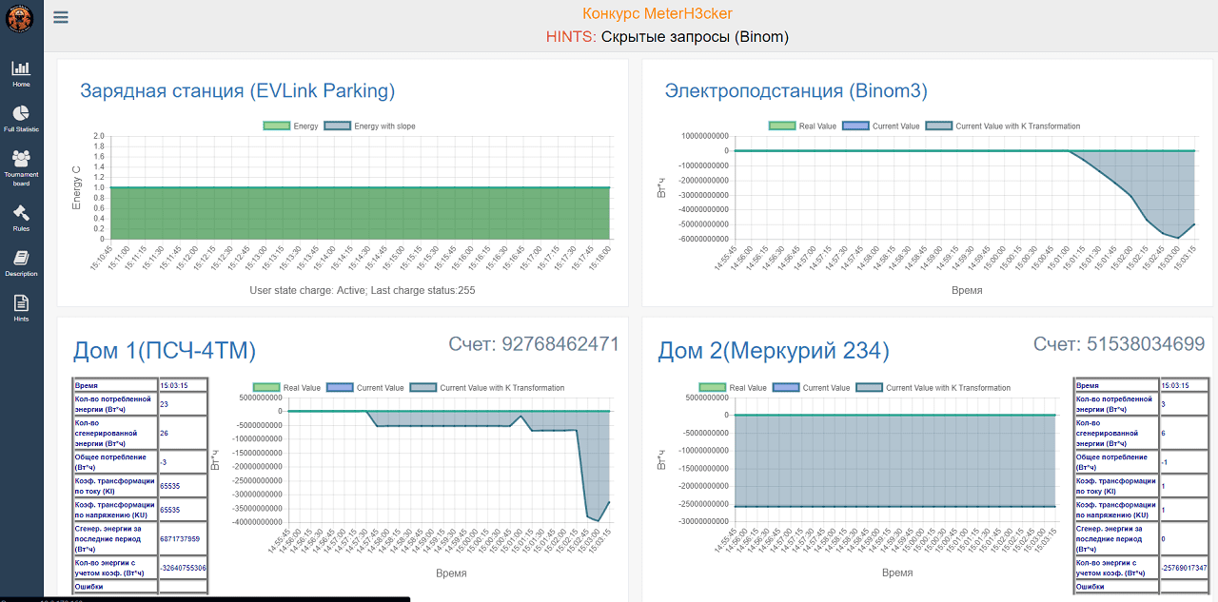This screenshot has height=602, width=1218.
Task: Click Дом 2 total consumption value -1
Action: (1185, 462)
